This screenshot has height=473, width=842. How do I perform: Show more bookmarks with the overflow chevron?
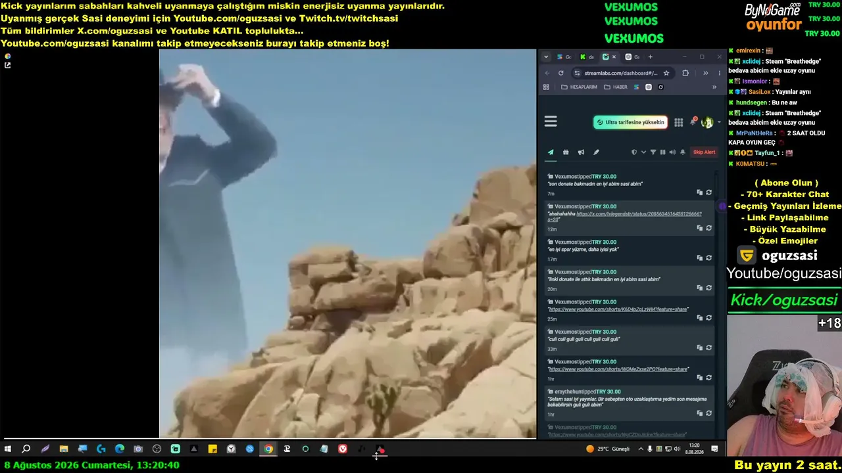[x=714, y=87]
